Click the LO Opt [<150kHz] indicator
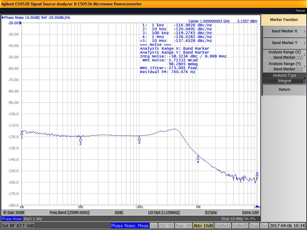Viewport: 307px width, 230px height. pos(164,212)
